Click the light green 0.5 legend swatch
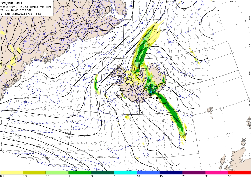 pos(57,172)
